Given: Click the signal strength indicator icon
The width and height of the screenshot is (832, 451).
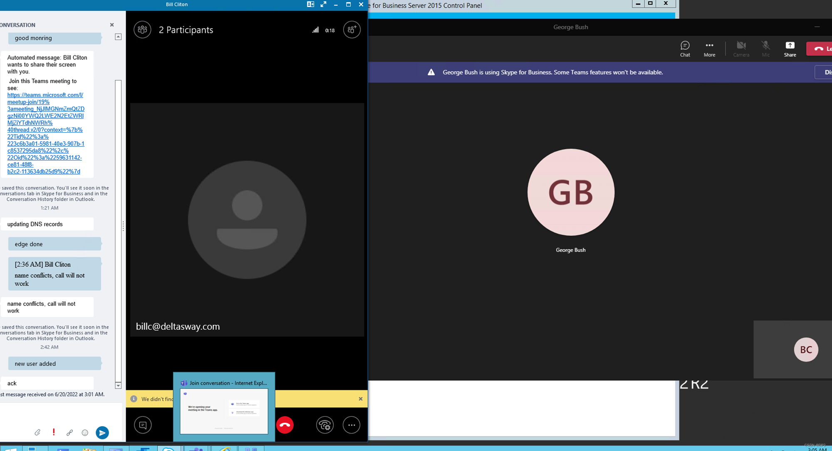Looking at the screenshot, I should coord(316,30).
